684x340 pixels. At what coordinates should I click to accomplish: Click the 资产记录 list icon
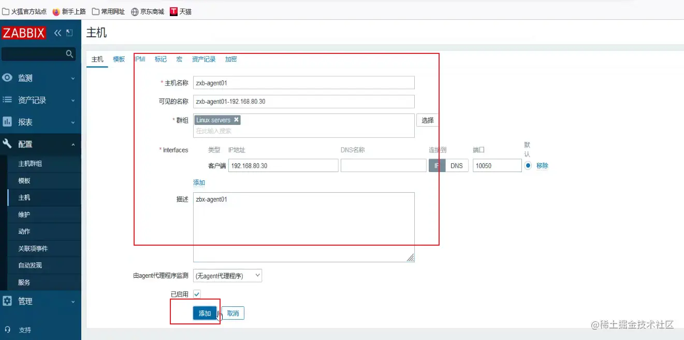click(7, 100)
